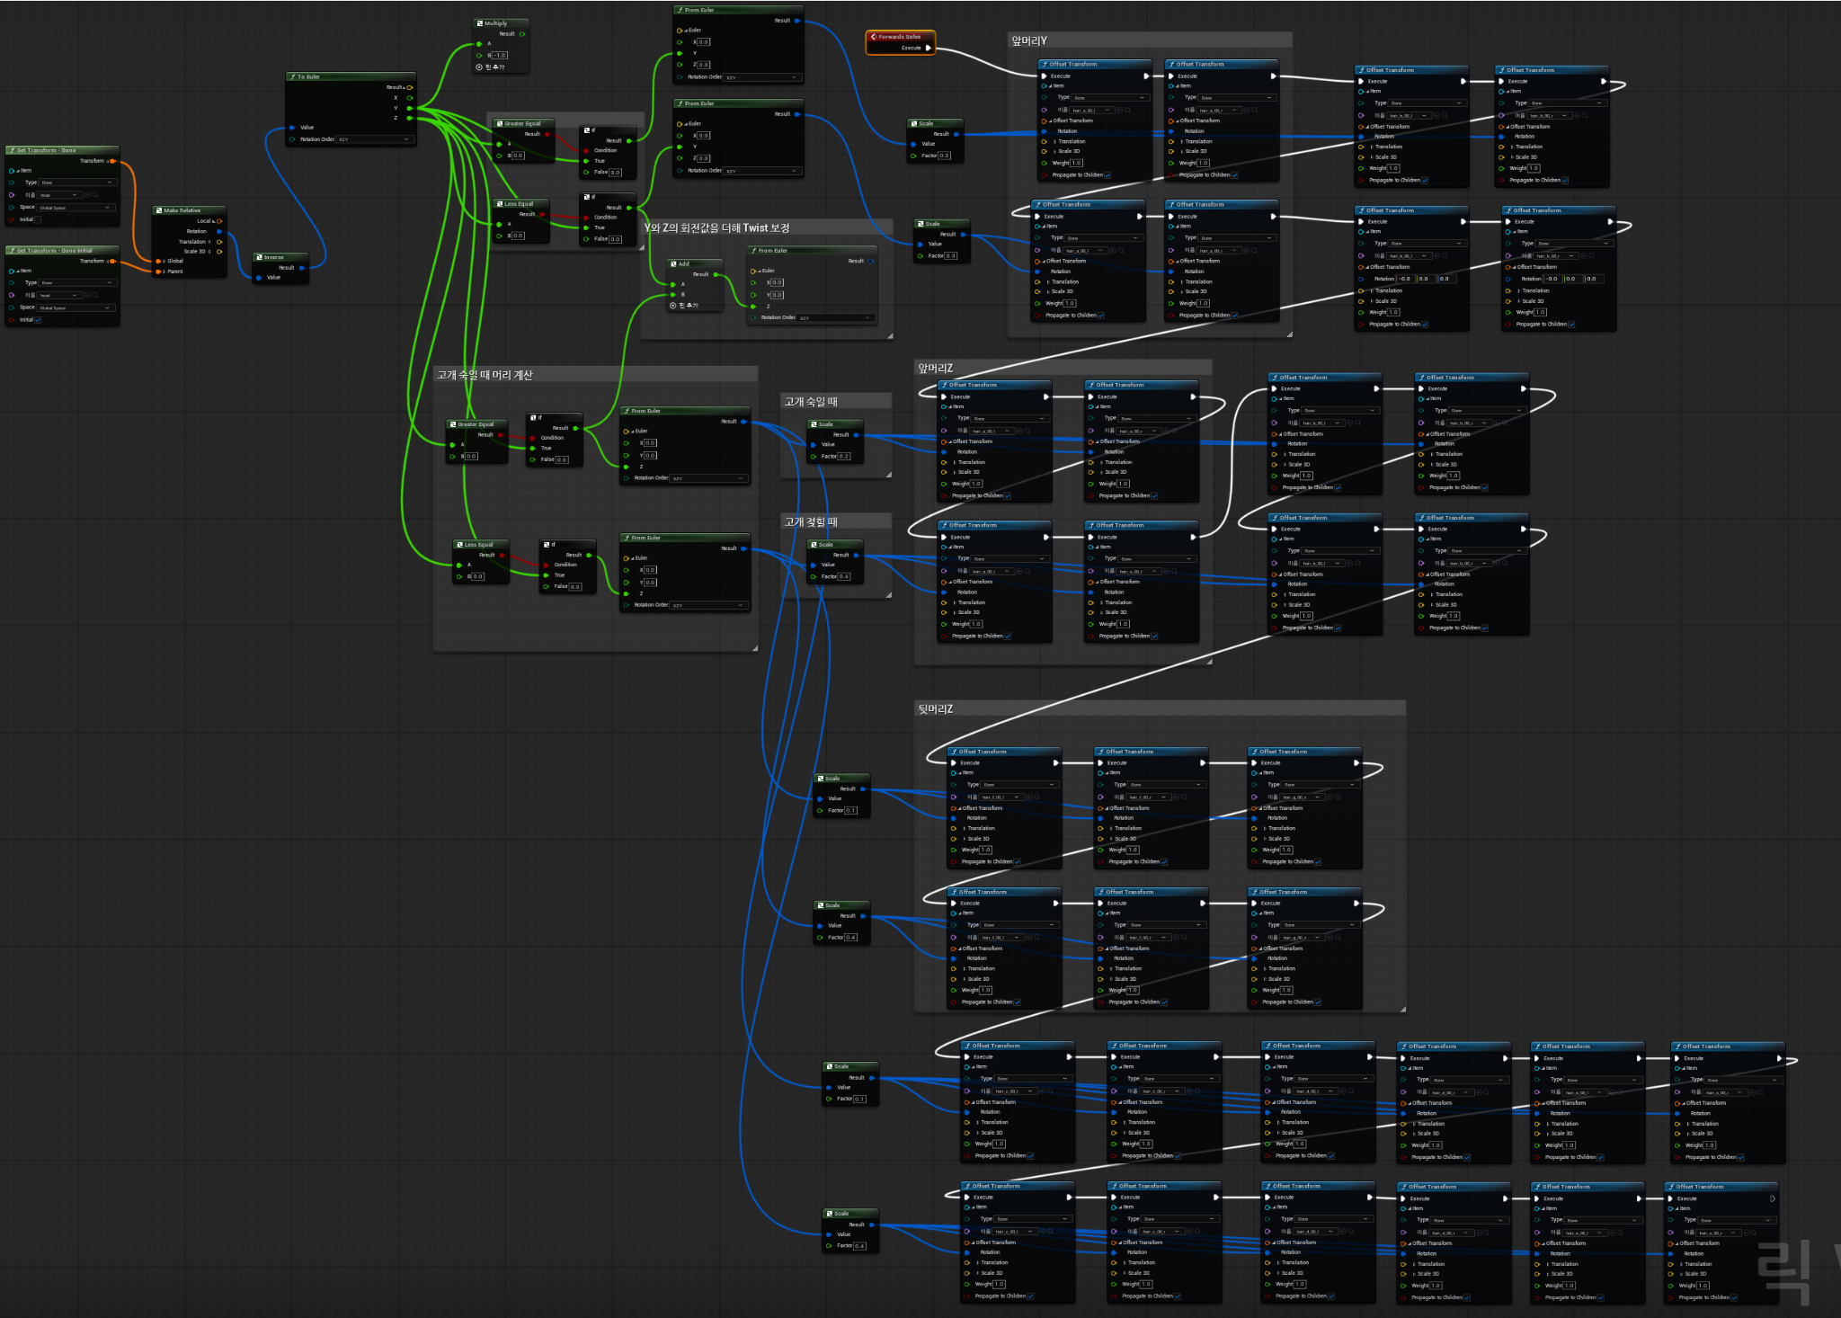This screenshot has height=1318, width=1841.
Task: Click the Forwards Solve node's Execute pin
Action: (x=928, y=48)
